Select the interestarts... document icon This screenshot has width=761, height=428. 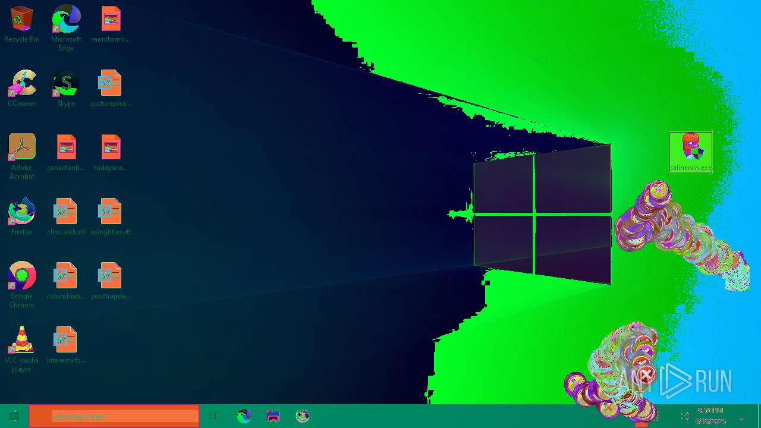click(x=66, y=345)
